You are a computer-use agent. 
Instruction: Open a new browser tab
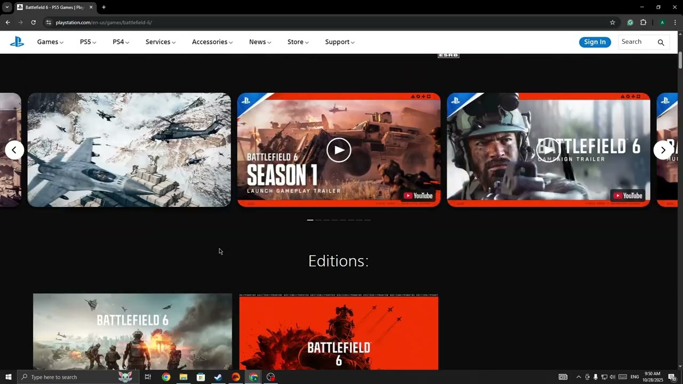[x=104, y=7]
